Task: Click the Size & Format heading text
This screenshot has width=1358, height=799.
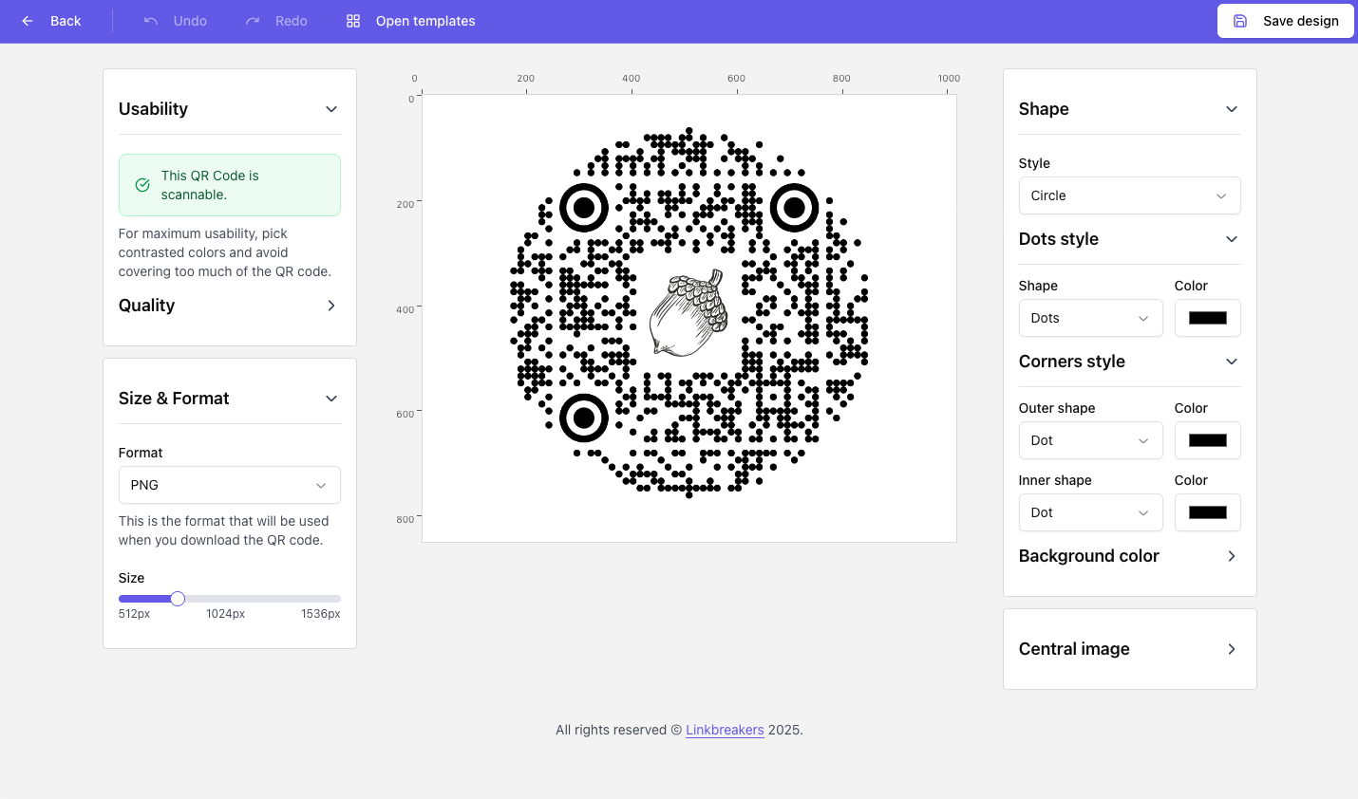Action: [x=174, y=399]
